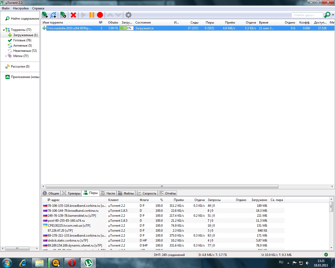Open Opera browser from taskbar
The width and height of the screenshot is (335, 268).
point(72,263)
